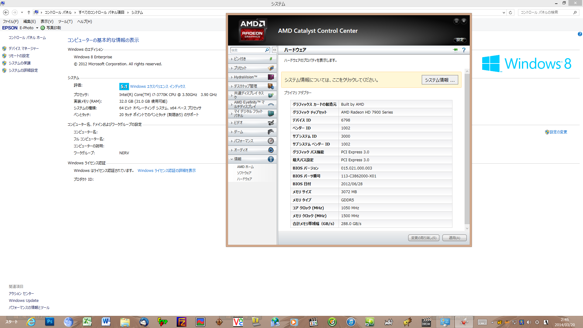Open the 表示(V) menu
Viewport: 583px width, 328px height.
(x=47, y=22)
